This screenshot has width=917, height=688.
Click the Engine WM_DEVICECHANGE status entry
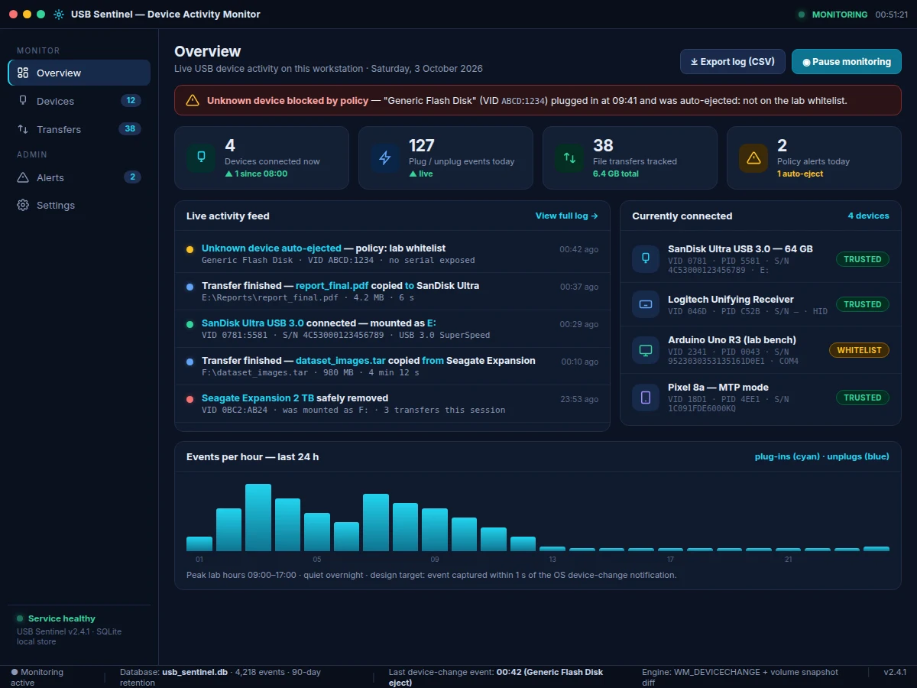tap(740, 677)
